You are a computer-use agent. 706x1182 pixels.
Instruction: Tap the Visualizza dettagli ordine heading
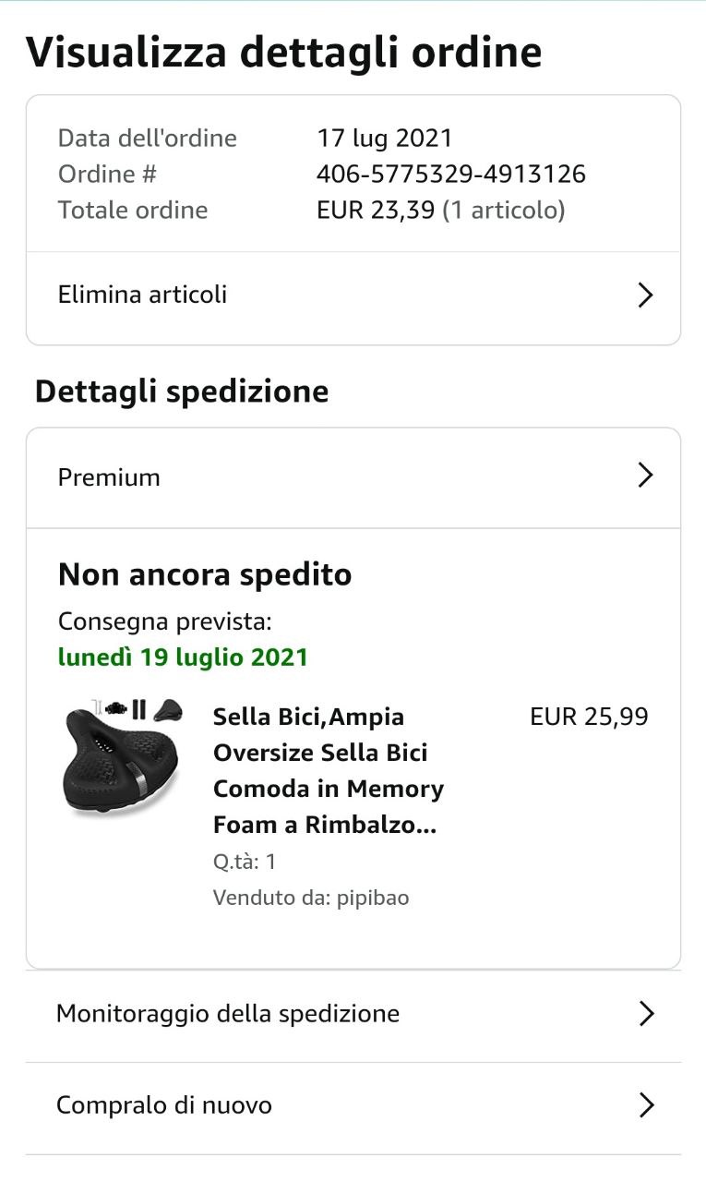283,53
